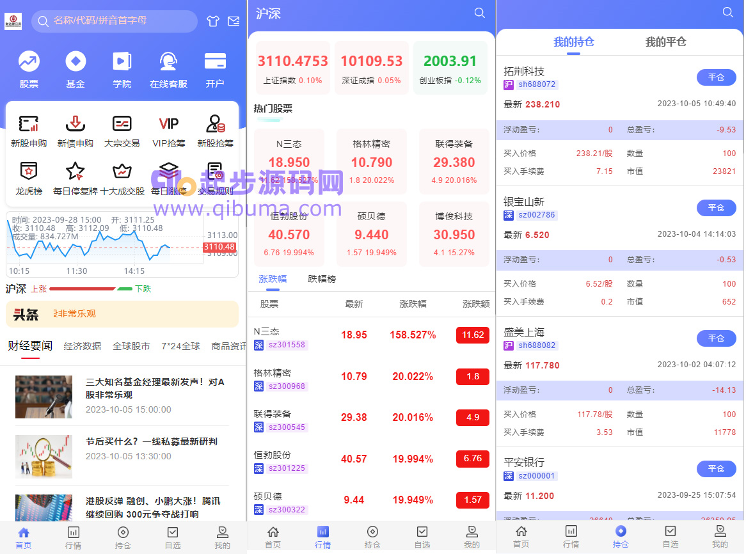Open 格林精密 hot stock card
This screenshot has width=746, height=554.
point(372,161)
